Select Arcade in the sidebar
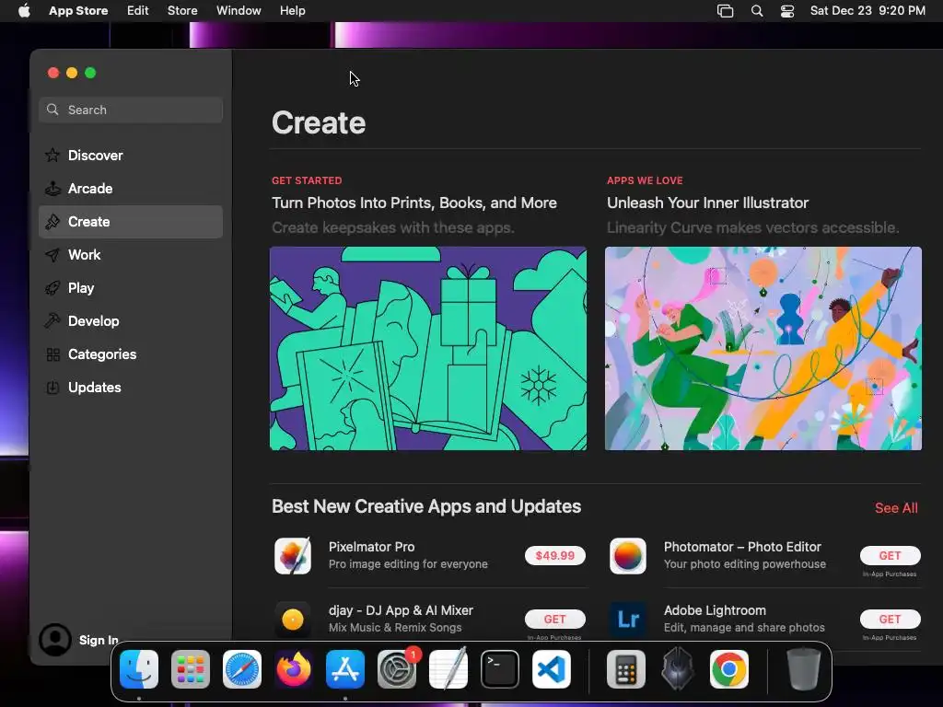Screen dimensions: 943x707 pos(131,188)
